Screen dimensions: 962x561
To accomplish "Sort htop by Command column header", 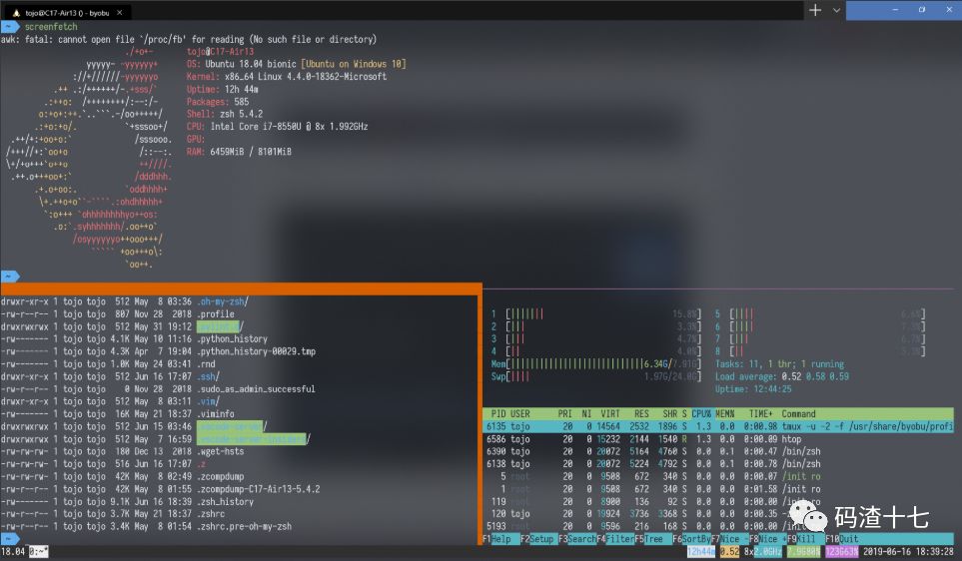I will pyautogui.click(x=798, y=414).
